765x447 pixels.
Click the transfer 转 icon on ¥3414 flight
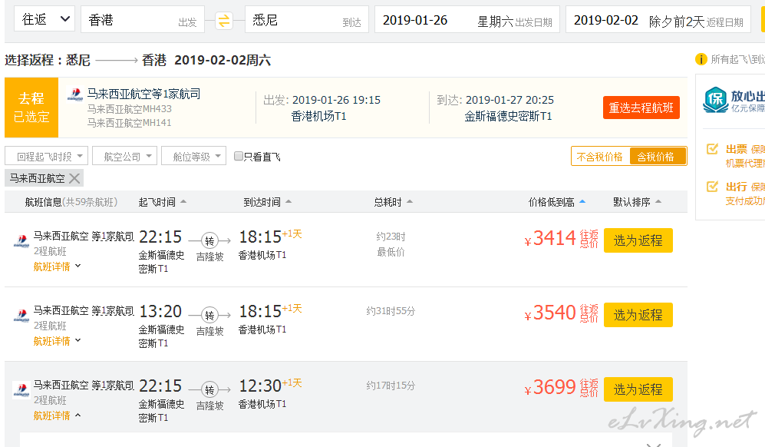(209, 241)
